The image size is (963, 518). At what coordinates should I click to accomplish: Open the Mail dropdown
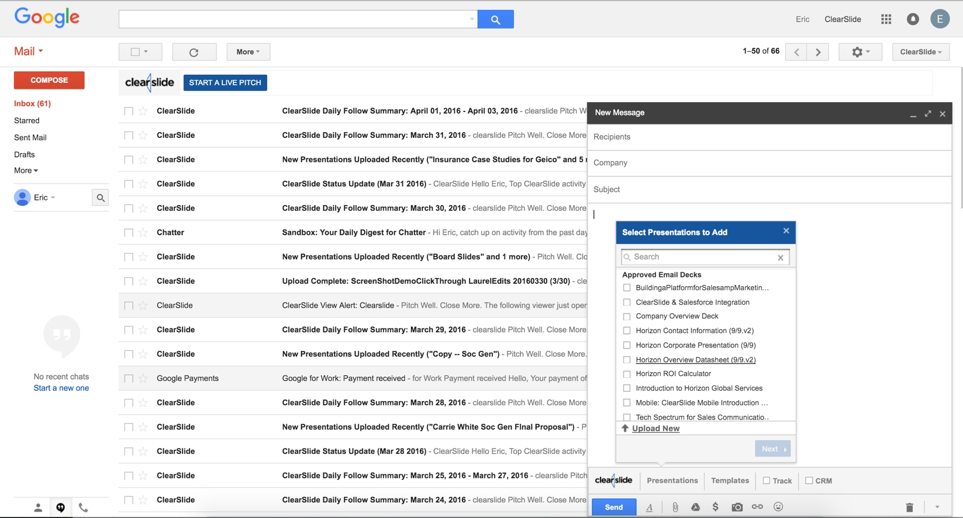[x=29, y=51]
